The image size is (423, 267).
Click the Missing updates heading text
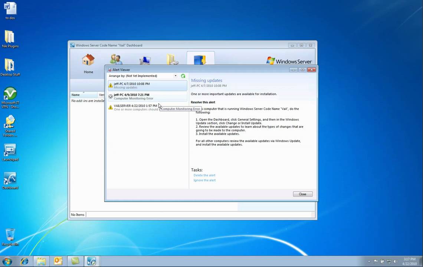pyautogui.click(x=207, y=80)
